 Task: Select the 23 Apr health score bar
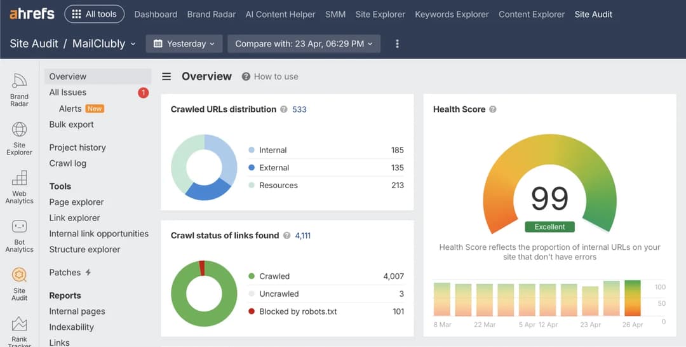(x=590, y=301)
